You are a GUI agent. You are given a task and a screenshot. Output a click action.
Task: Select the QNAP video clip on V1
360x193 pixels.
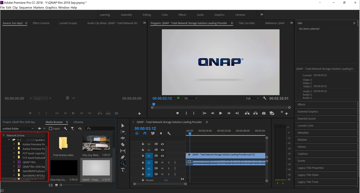[226, 156]
